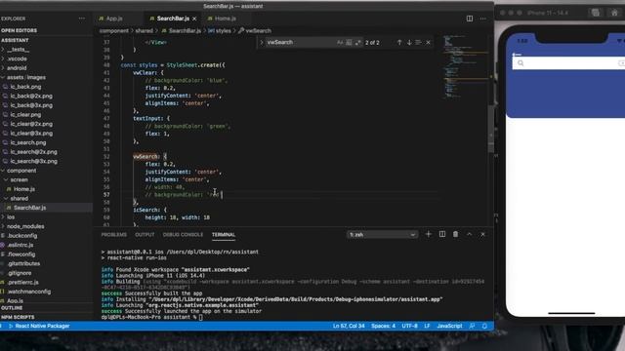This screenshot has width=625, height=351.
Task: Expand the android folder
Action: coord(17,68)
